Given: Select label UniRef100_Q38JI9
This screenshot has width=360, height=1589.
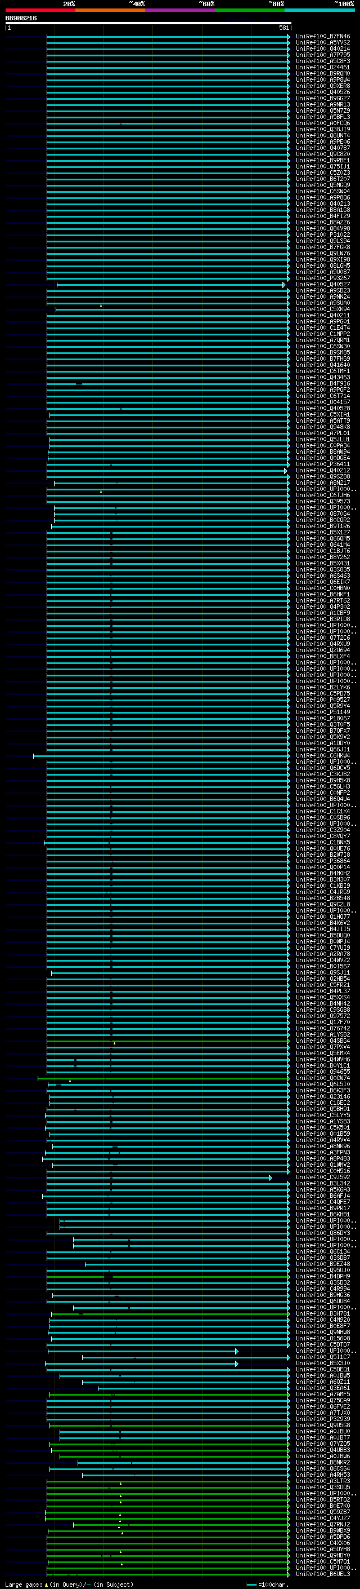Looking at the screenshot, I should coord(322,130).
